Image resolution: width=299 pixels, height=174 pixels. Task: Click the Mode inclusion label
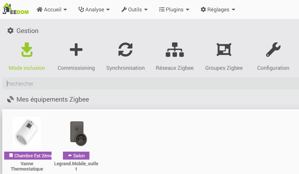pos(27,68)
